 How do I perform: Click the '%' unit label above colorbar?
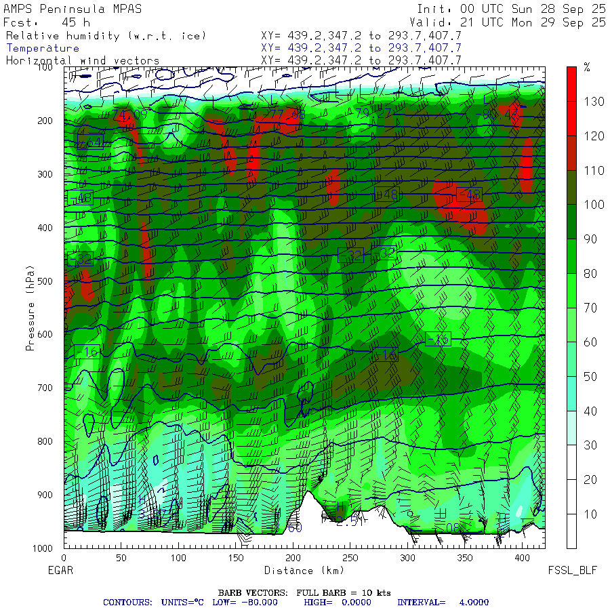(587, 67)
